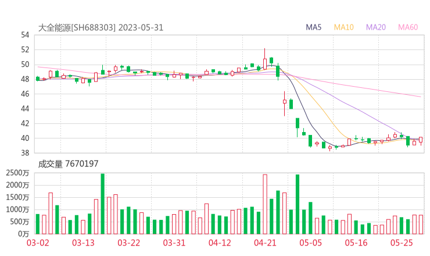The width and height of the screenshot is (430, 256).
Task: Click the 500万 volume axis label
Action: [x=19, y=222]
